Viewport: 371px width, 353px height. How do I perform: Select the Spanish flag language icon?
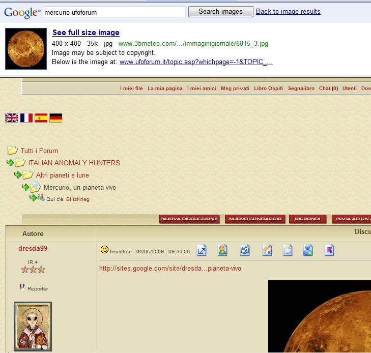41,117
